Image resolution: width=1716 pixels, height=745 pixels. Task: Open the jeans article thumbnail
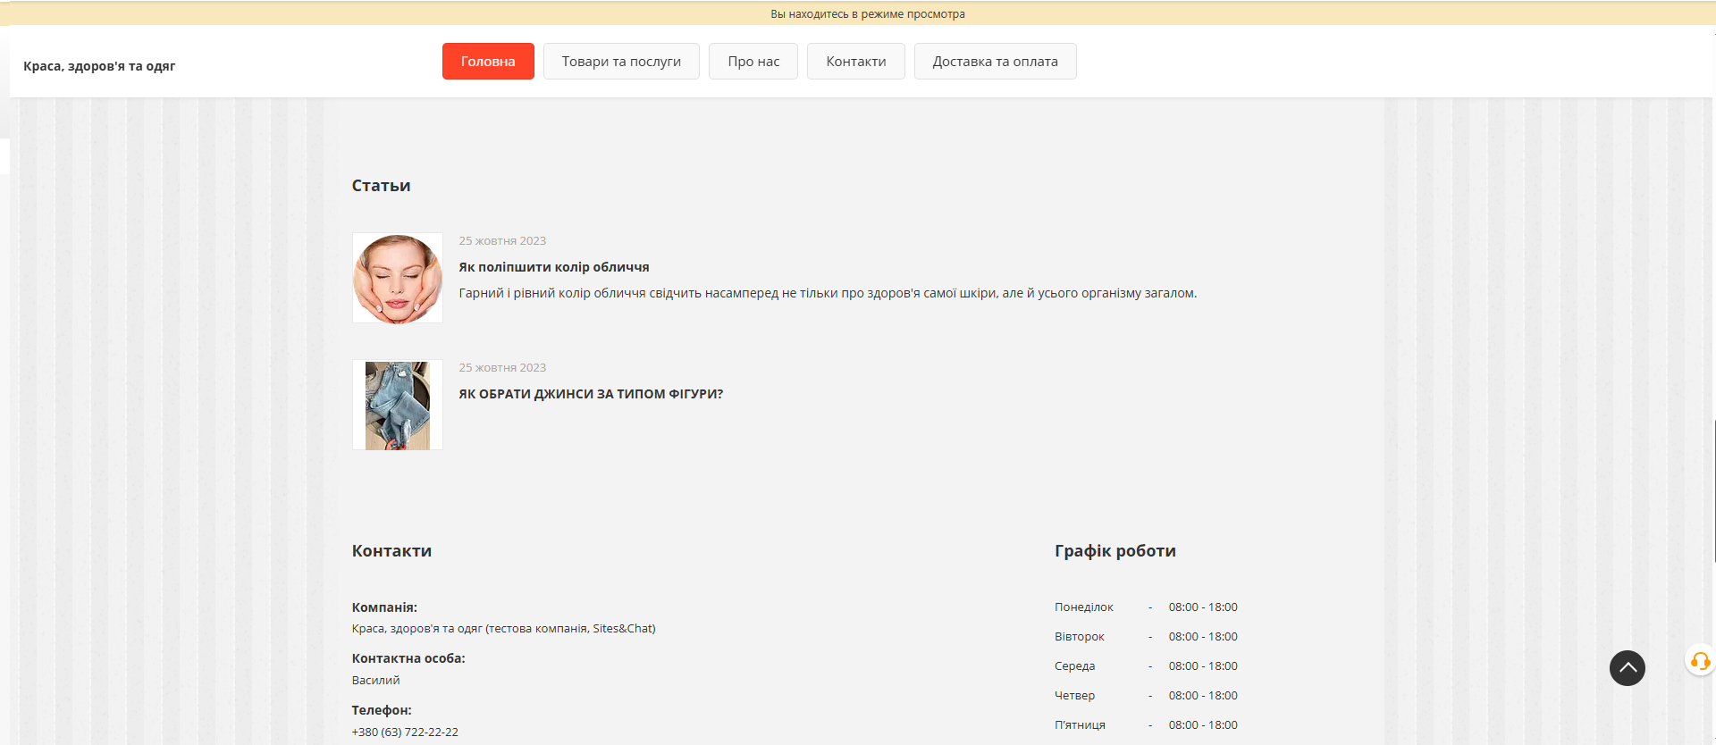point(398,406)
